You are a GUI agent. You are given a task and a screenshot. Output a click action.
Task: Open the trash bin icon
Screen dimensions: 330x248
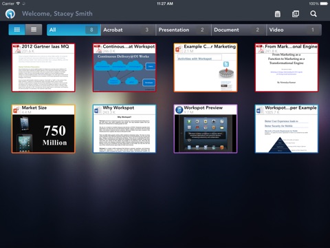(x=277, y=14)
